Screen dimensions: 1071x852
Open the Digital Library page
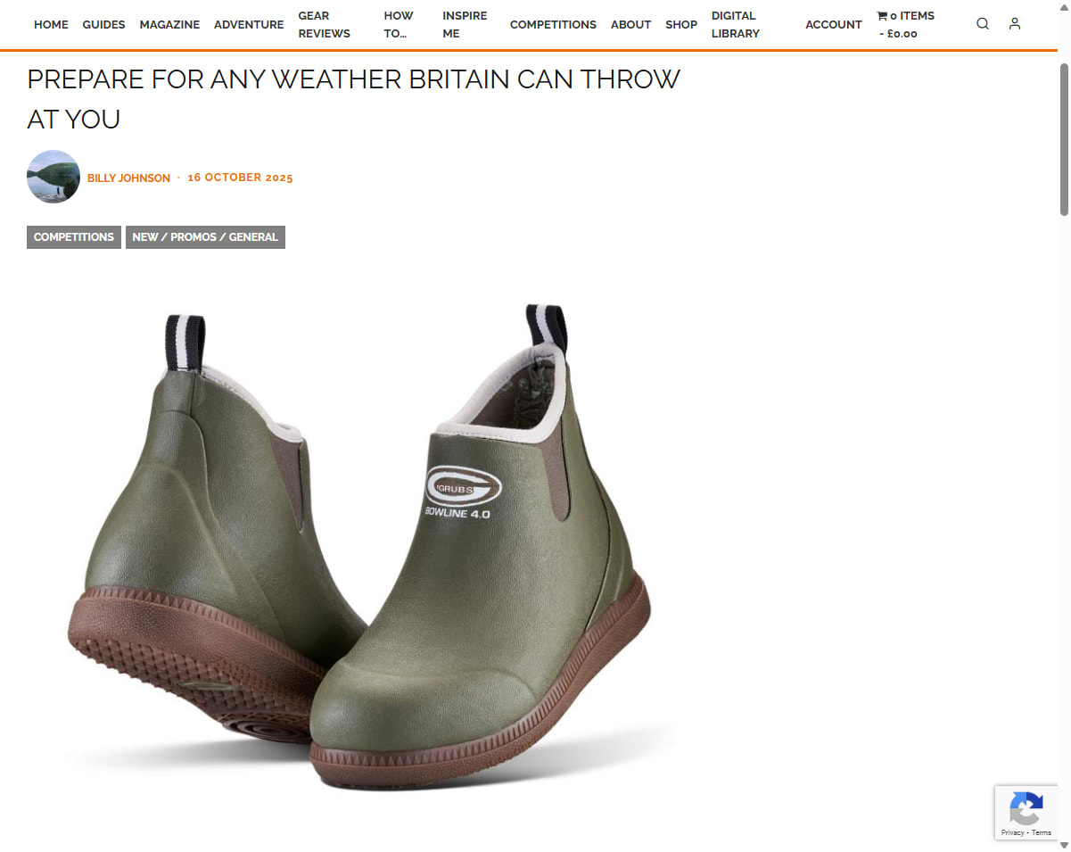(x=736, y=25)
